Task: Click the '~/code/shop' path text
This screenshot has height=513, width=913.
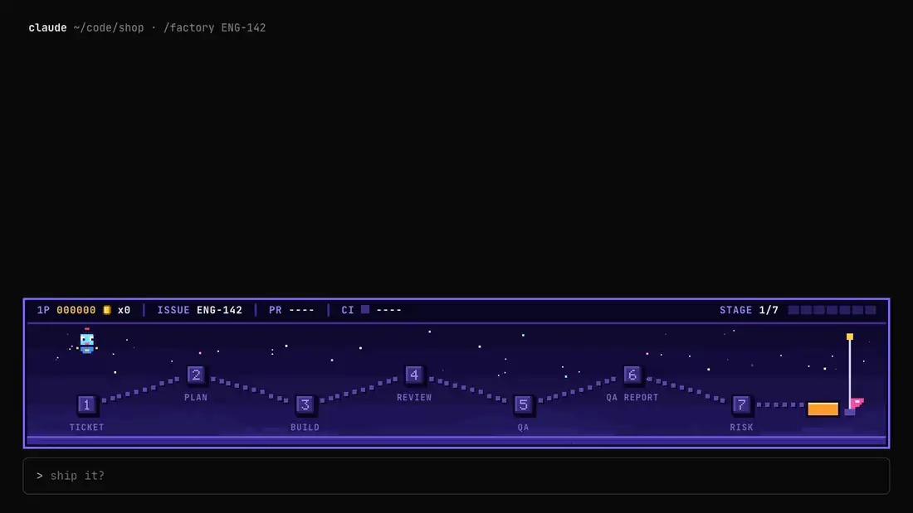Action: click(x=108, y=28)
